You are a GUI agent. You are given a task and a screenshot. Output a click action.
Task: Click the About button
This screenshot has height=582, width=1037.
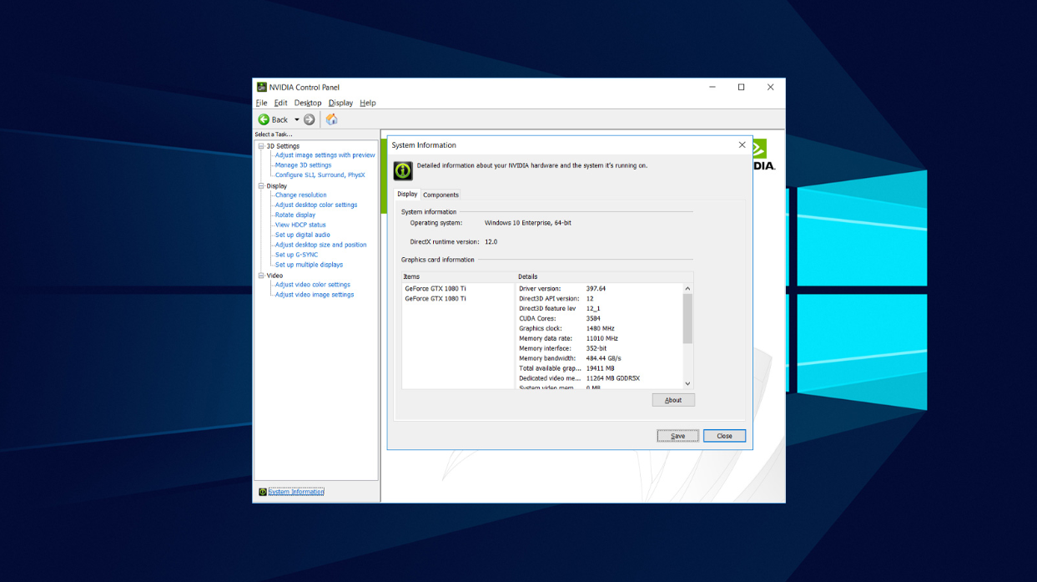[x=673, y=400]
